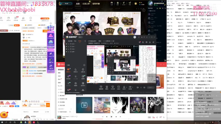Open volume control in NetEase Music player
Viewport: 221px width, 124px height.
coord(157,117)
